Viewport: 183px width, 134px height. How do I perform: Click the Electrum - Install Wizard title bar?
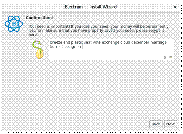[x=91, y=7]
